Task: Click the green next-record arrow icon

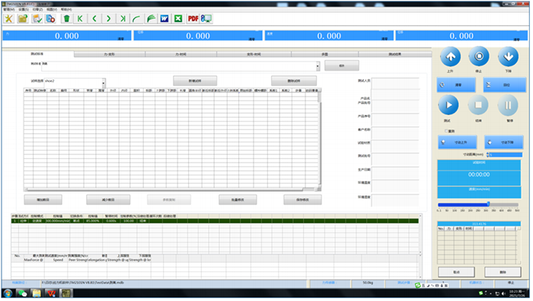Action: tap(108, 19)
